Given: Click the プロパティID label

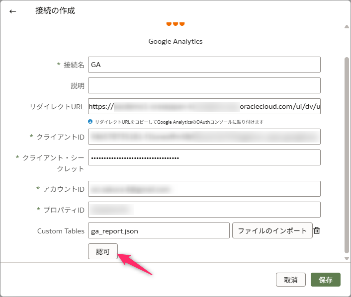Looking at the screenshot, I should [x=64, y=210].
